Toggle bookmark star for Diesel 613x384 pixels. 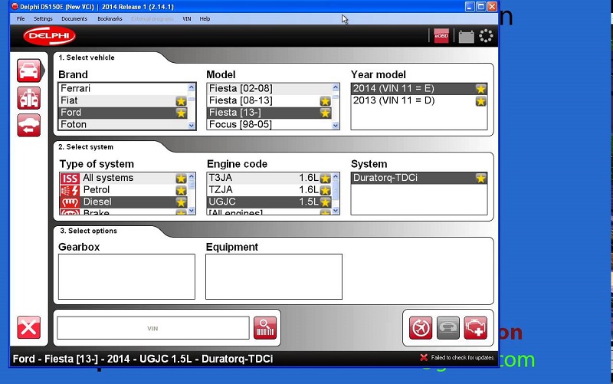[x=181, y=202]
